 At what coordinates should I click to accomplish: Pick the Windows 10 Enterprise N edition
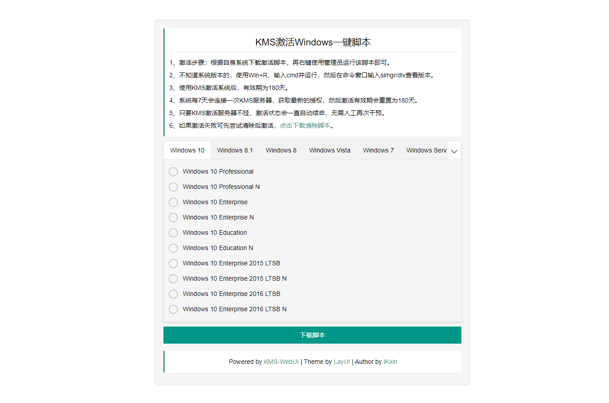pyautogui.click(x=173, y=217)
